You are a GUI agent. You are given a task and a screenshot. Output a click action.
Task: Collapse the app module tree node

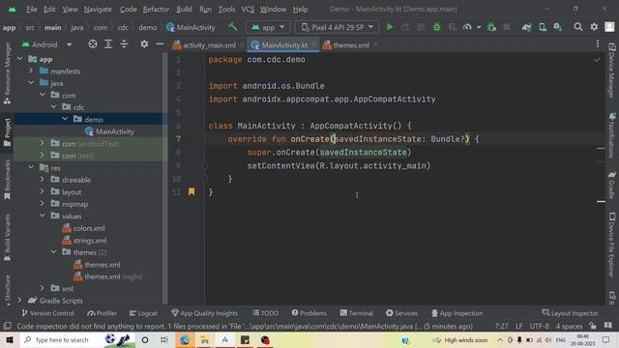(x=20, y=59)
